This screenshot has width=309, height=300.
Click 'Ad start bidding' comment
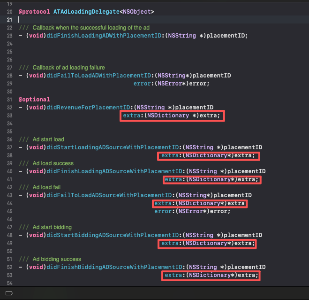click(x=52, y=227)
